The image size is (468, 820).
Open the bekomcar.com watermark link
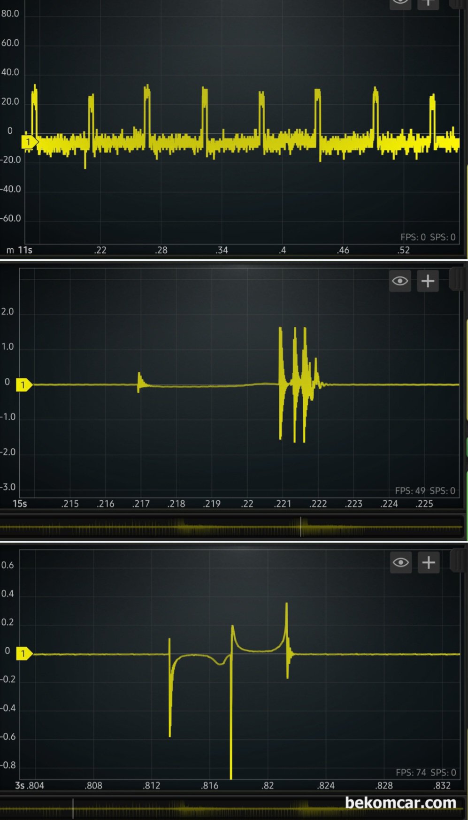[x=400, y=803]
